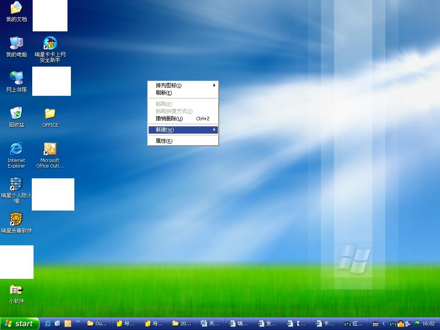Select the 我的电脑 desktop icon

[x=16, y=46]
